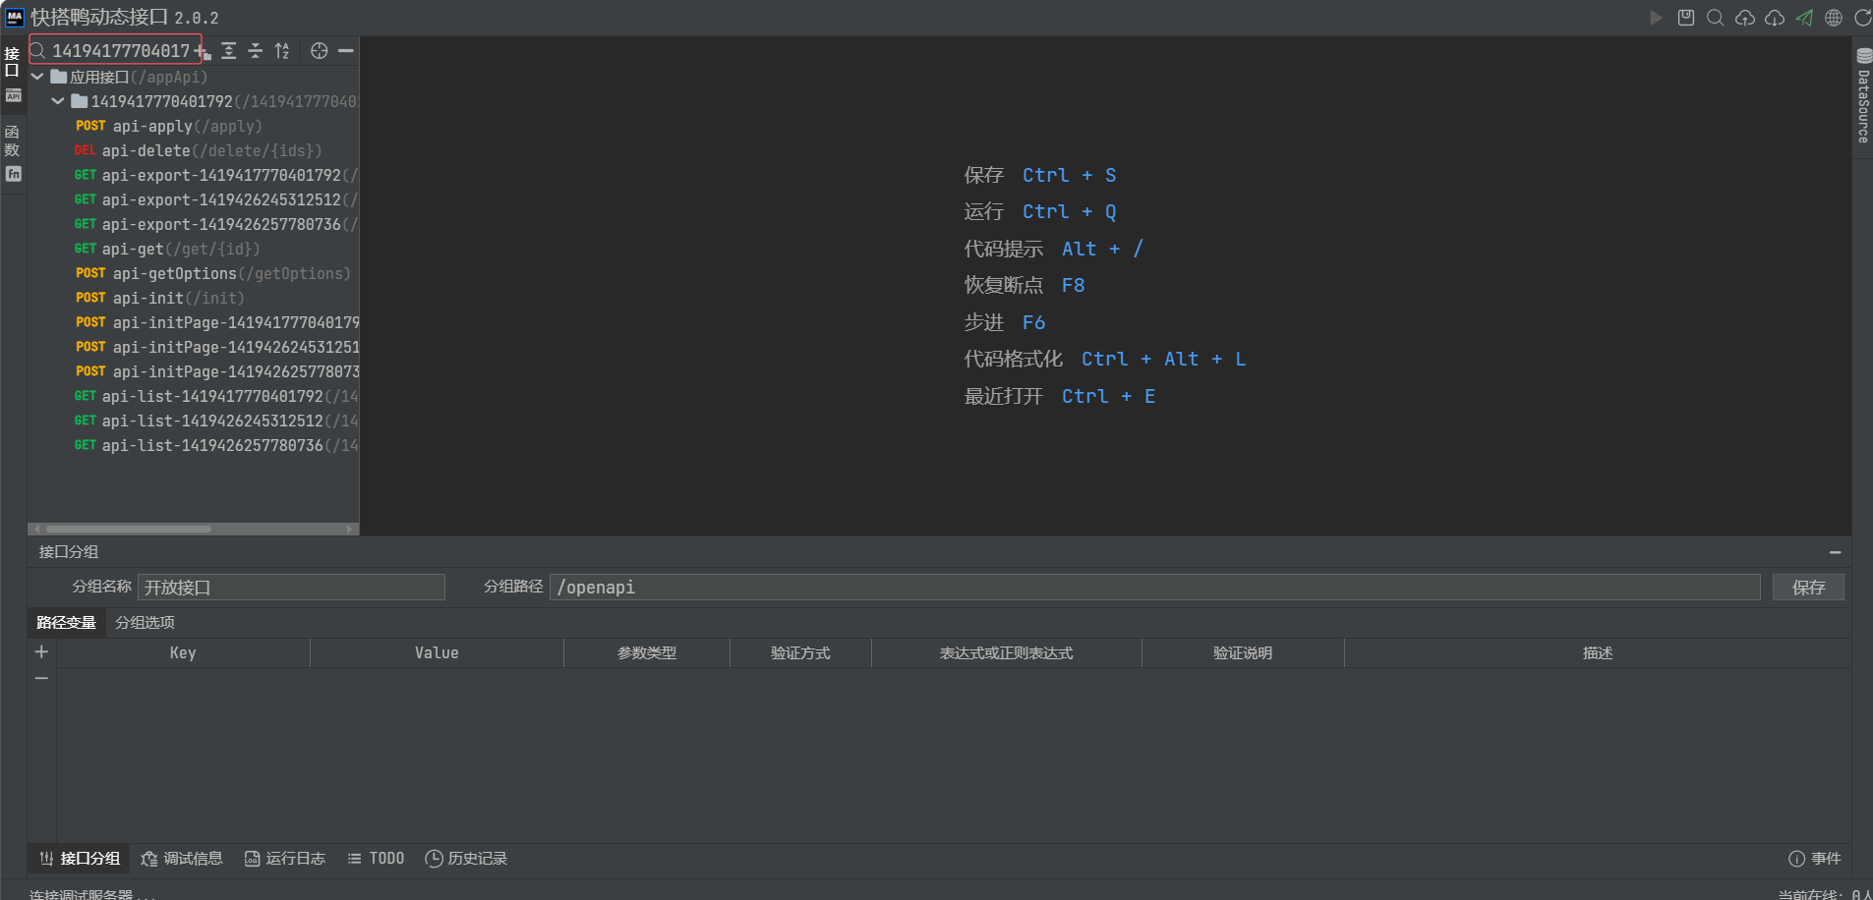The height and width of the screenshot is (900, 1873).
Task: Collapse the 1419417770401792 subfolder
Action: [x=58, y=101]
